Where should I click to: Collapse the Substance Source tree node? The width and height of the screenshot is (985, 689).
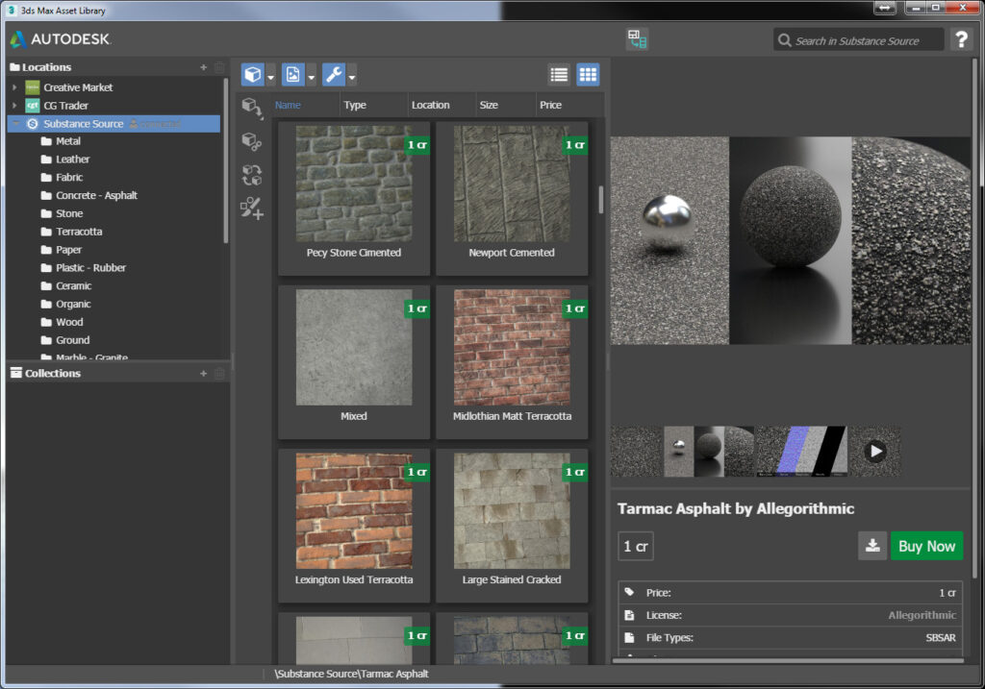coord(15,124)
